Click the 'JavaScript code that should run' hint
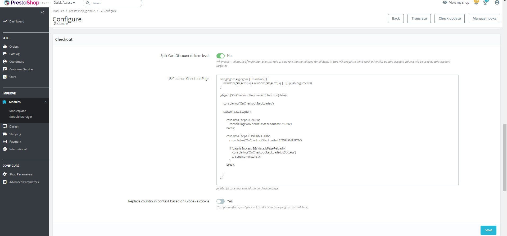Image resolution: width=507 pixels, height=236 pixels. pyautogui.click(x=248, y=188)
